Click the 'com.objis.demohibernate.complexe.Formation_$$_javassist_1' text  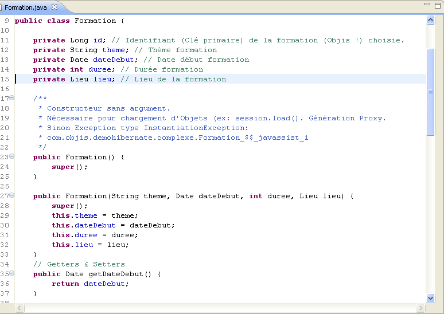point(178,138)
